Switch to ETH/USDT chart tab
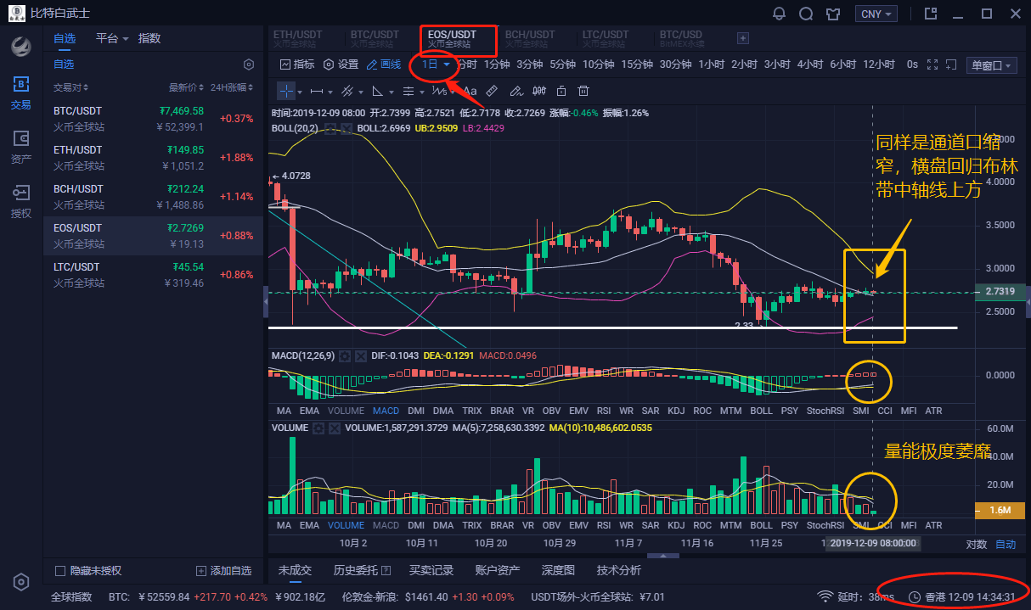This screenshot has height=610, width=1031. [299, 38]
